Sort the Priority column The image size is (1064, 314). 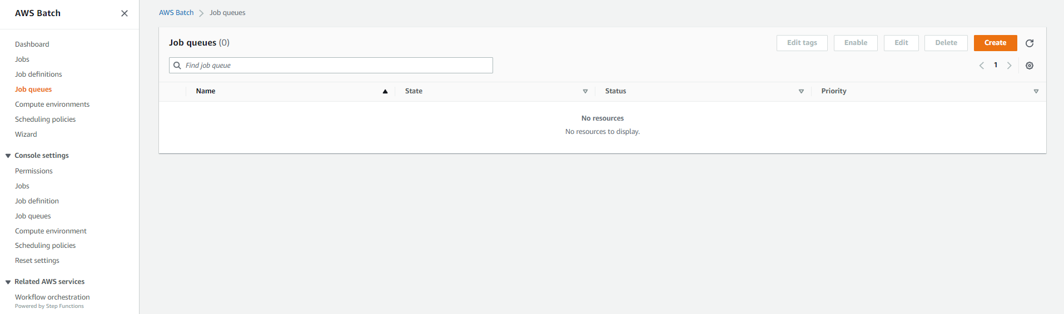(1036, 92)
